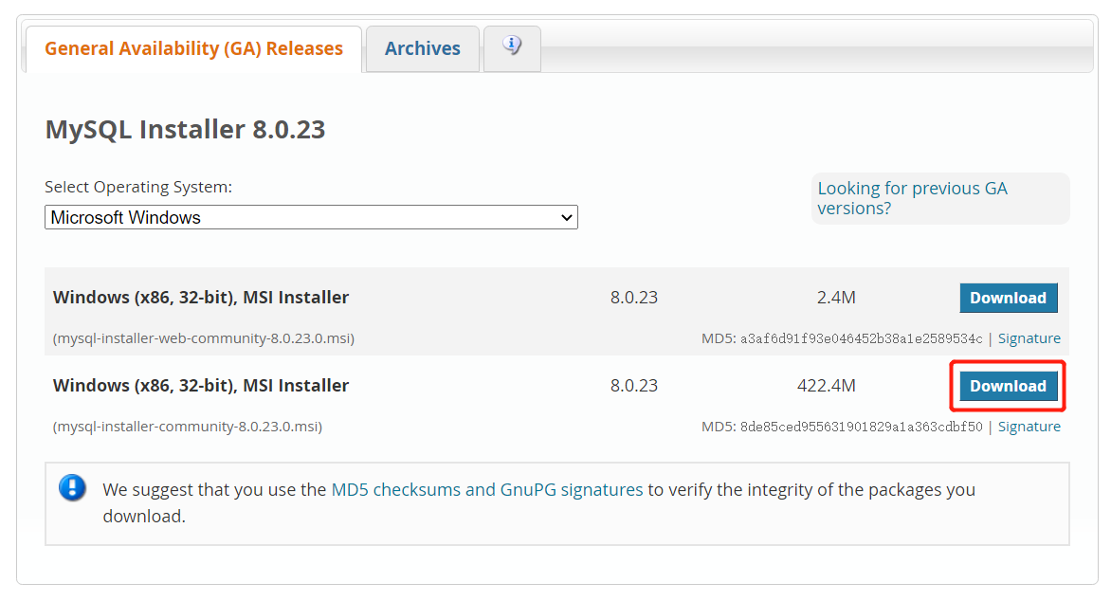Select filename mysql-installer-community-8.0.23.0.msi
This screenshot has width=1111, height=601.
[188, 427]
